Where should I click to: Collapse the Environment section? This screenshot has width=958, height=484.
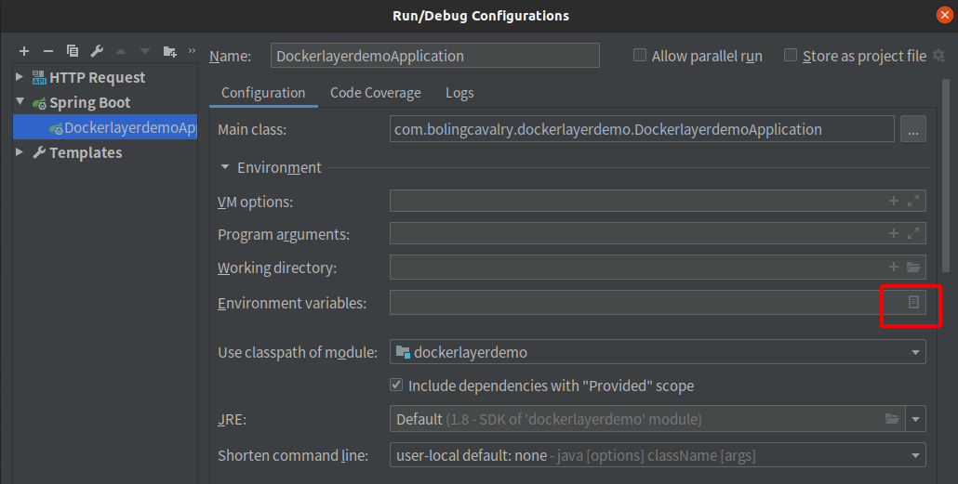tap(225, 167)
